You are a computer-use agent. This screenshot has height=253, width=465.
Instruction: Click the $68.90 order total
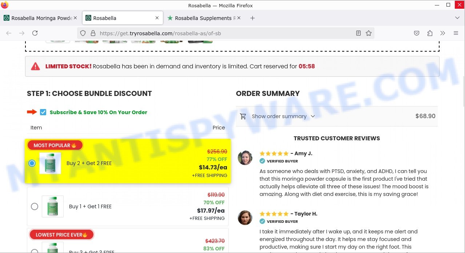[x=425, y=116]
